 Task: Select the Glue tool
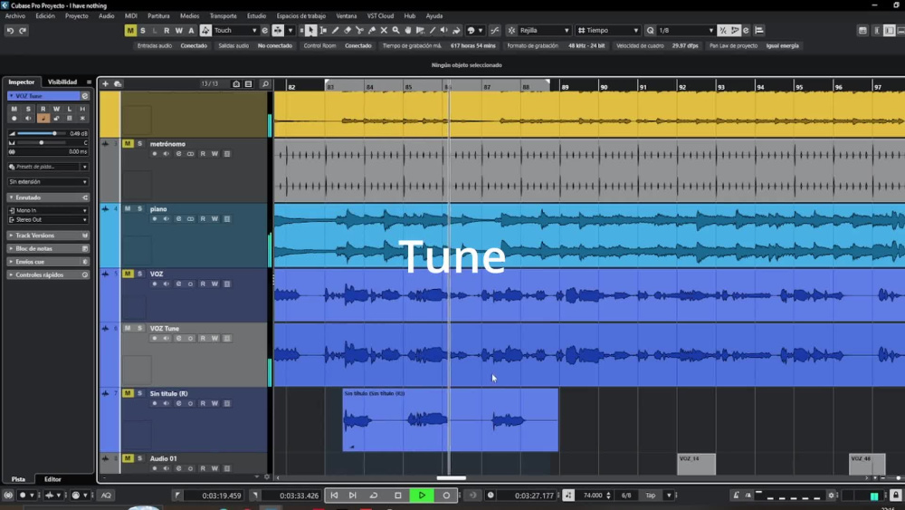tap(372, 31)
